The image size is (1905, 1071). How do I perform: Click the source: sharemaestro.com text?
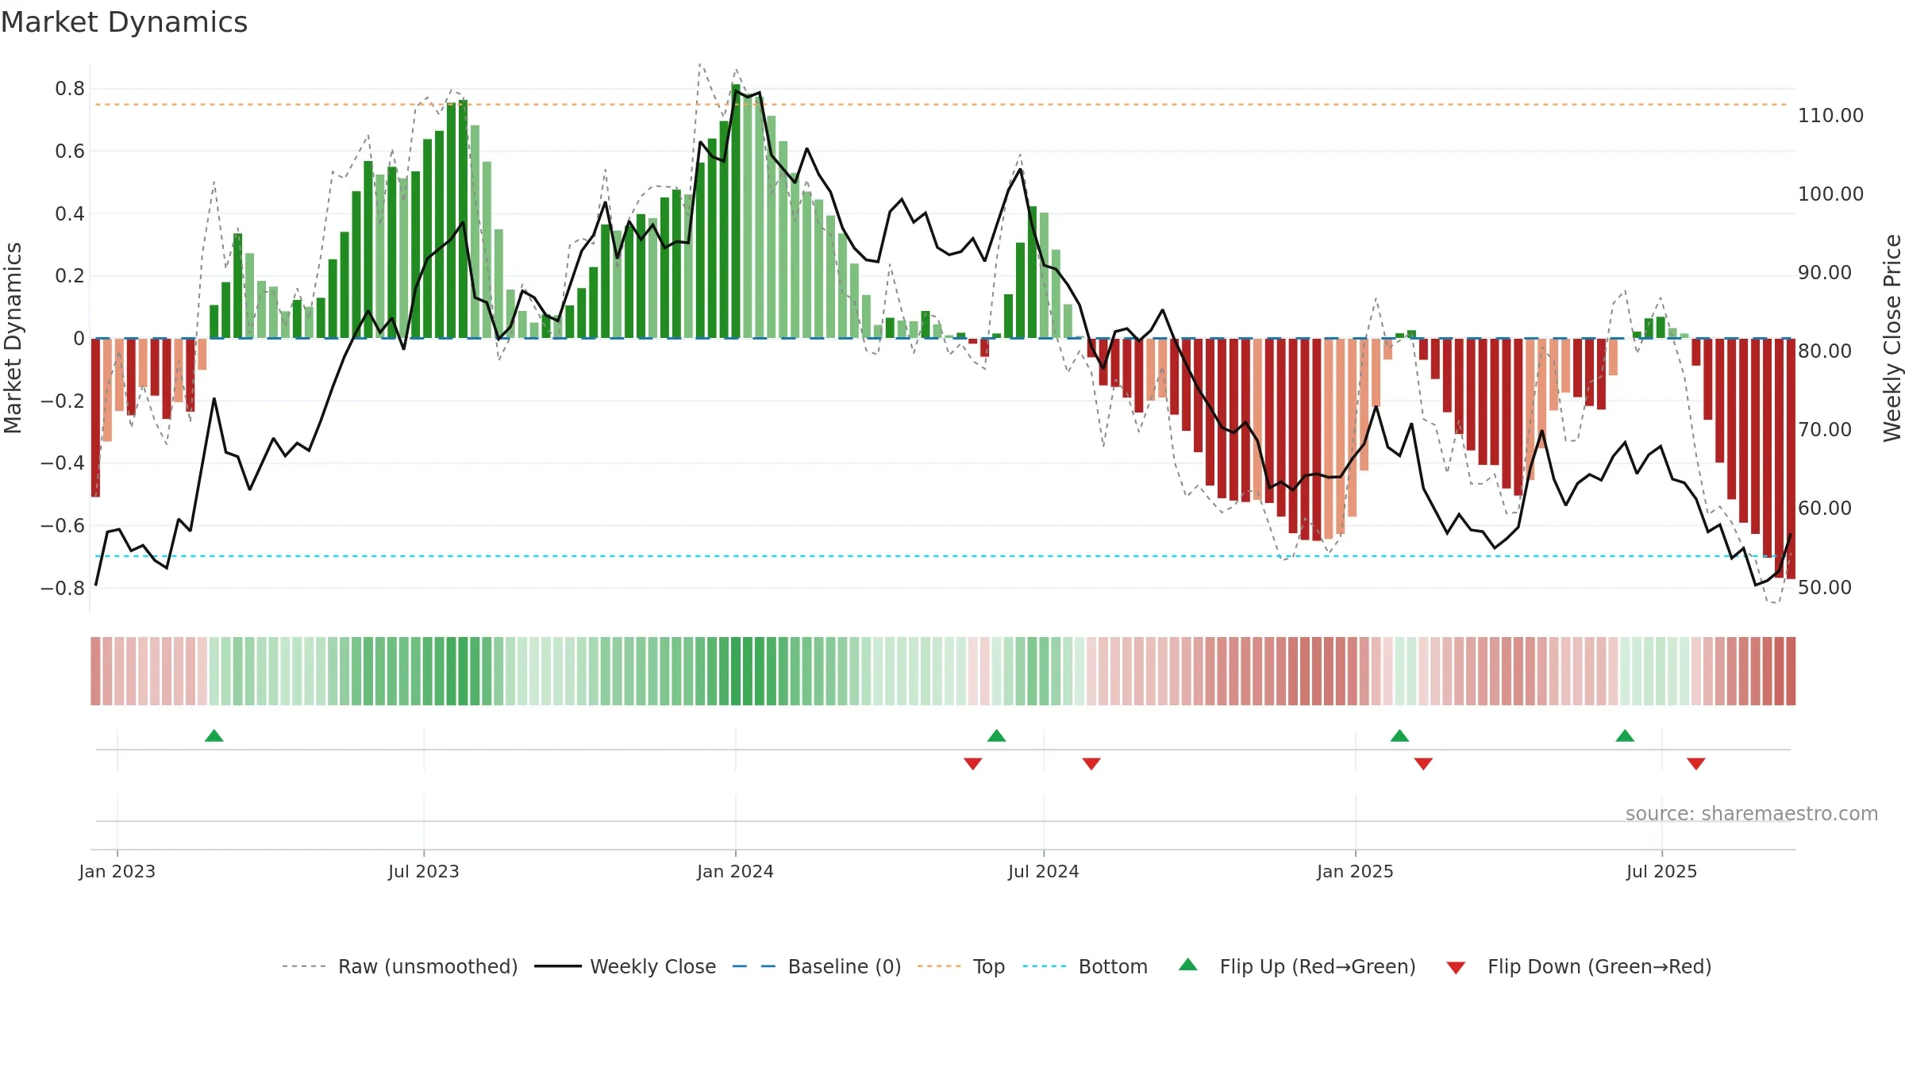pyautogui.click(x=1752, y=813)
